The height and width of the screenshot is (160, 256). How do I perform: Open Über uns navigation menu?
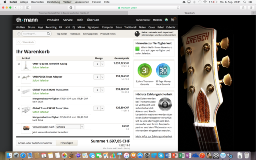(93, 20)
